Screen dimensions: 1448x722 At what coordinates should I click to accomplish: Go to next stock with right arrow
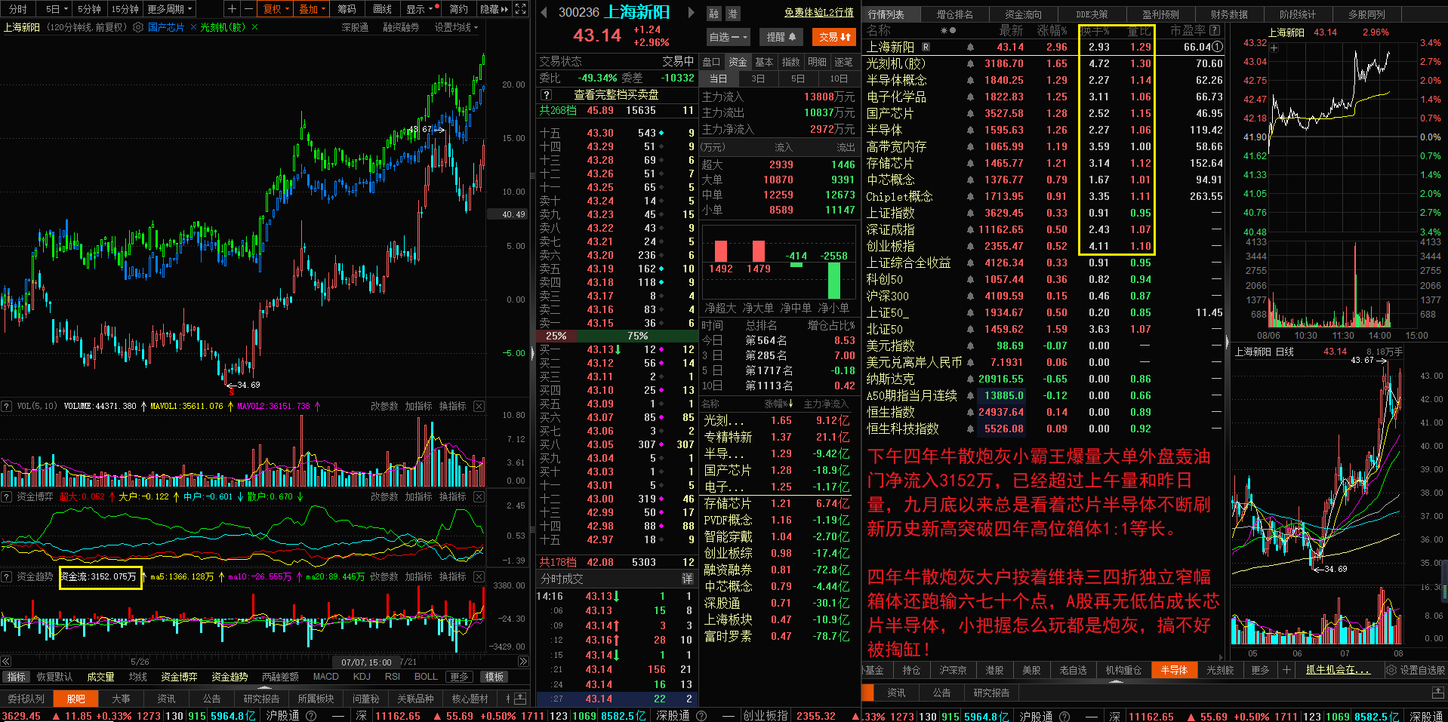[691, 12]
